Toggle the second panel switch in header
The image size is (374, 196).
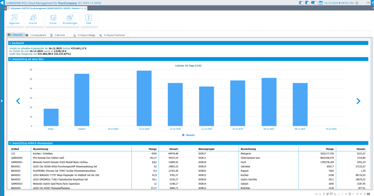[x=307, y=3]
